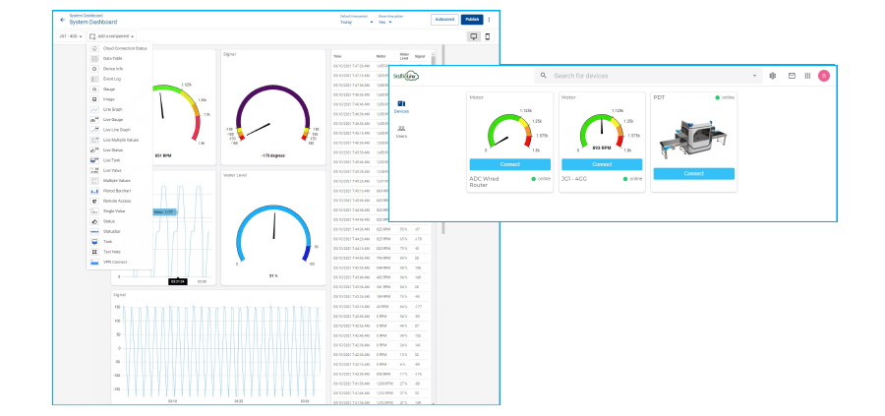Connect to ADC Wired Router device
This screenshot has height=416, width=885.
[x=509, y=164]
